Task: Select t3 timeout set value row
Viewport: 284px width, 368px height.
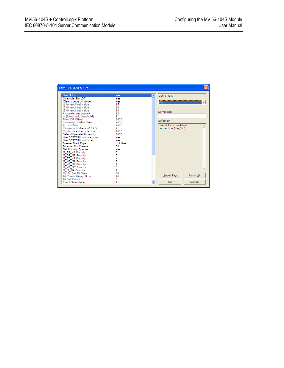Action: click(x=107, y=110)
